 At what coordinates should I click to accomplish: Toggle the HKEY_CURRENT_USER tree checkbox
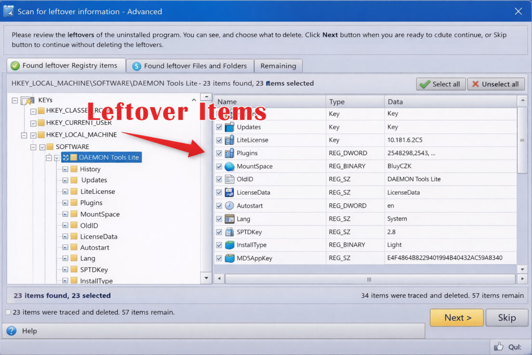click(x=34, y=123)
